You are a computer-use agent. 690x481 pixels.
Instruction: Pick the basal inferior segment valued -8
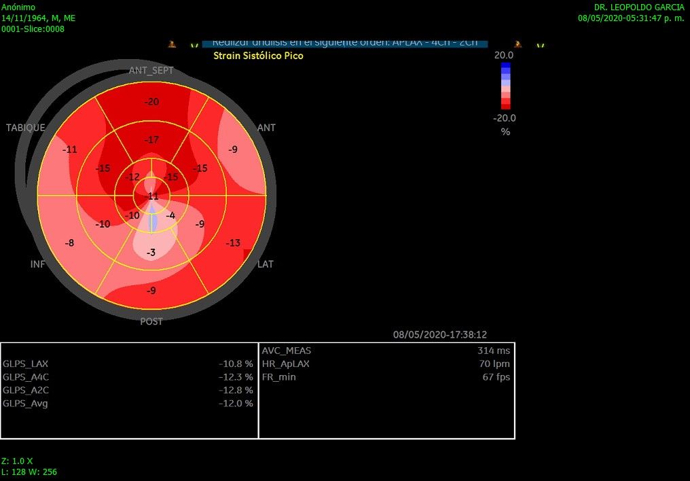point(69,243)
